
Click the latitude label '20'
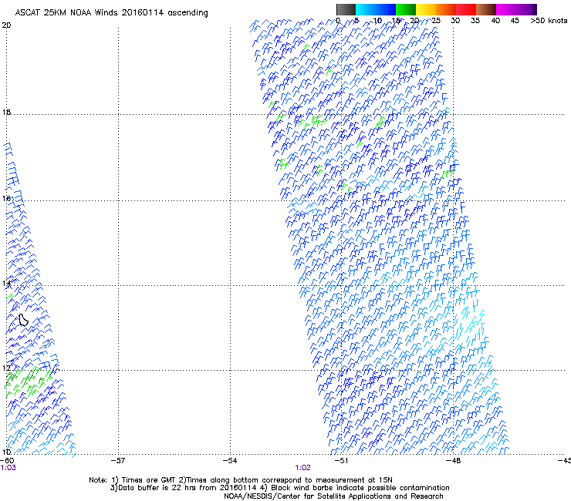(x=6, y=25)
